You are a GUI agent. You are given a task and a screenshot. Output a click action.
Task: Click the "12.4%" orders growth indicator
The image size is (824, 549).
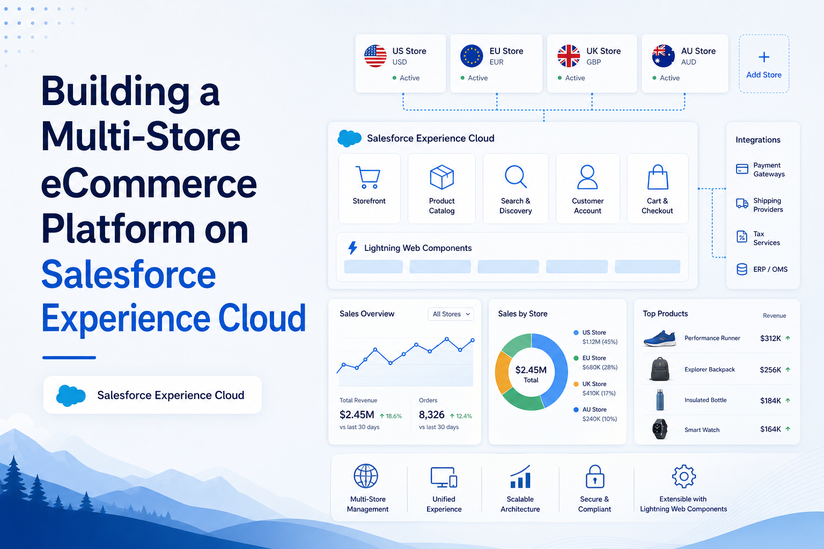(x=461, y=416)
